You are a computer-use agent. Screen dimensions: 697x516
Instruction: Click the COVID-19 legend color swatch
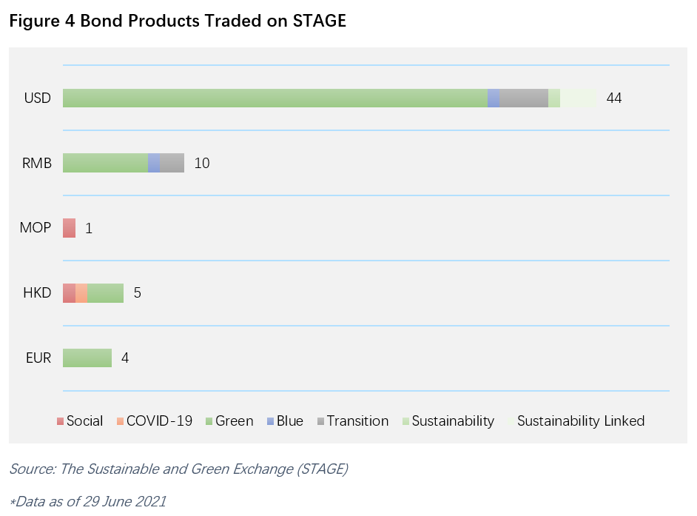point(121,421)
